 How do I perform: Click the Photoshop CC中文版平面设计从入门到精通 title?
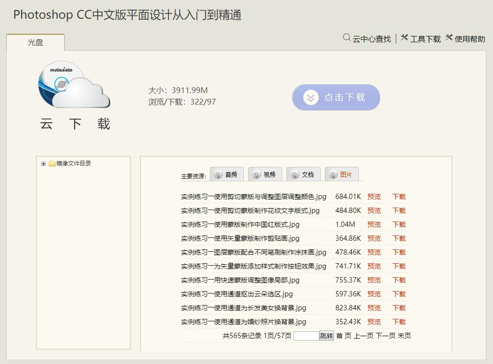pos(127,15)
